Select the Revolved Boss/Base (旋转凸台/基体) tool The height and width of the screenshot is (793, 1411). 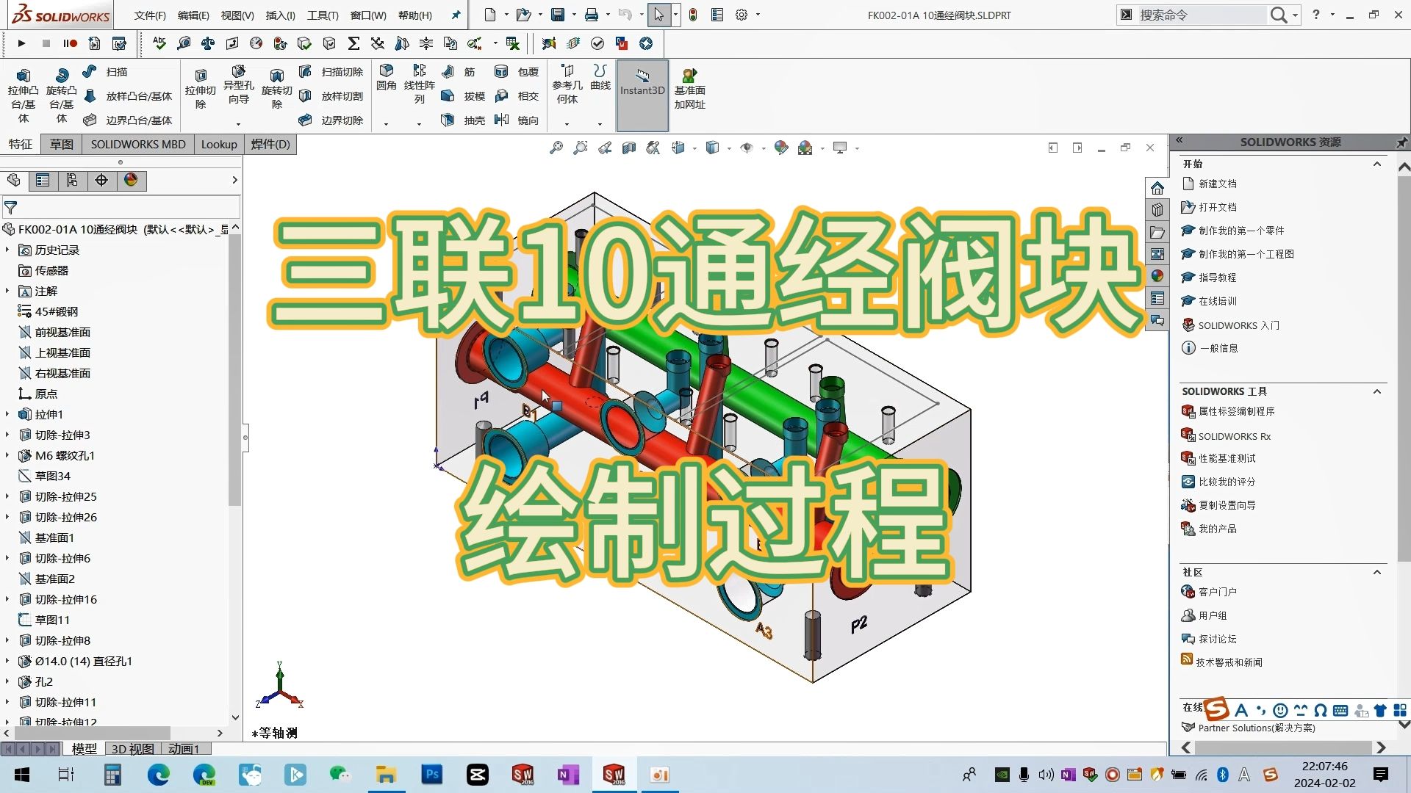click(61, 95)
